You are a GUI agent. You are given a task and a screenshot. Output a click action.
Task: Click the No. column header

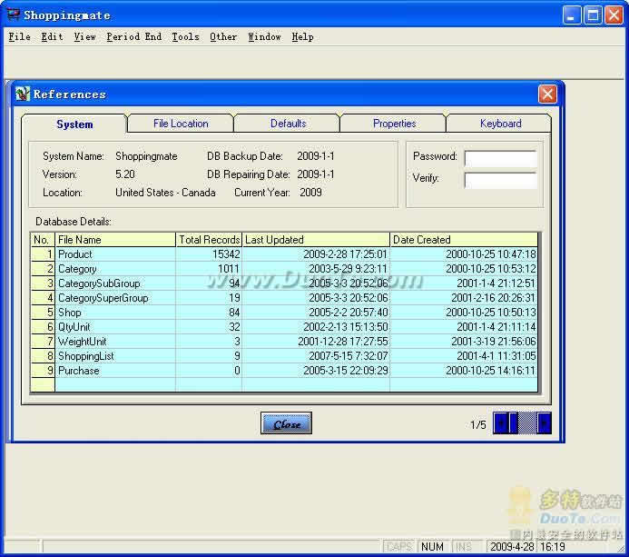(43, 240)
